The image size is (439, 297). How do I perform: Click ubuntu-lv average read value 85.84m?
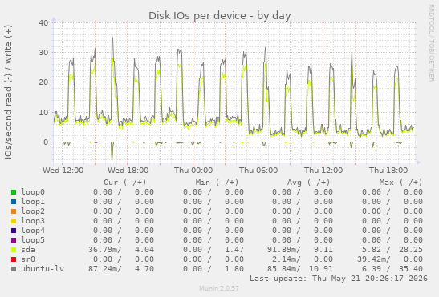(x=283, y=269)
